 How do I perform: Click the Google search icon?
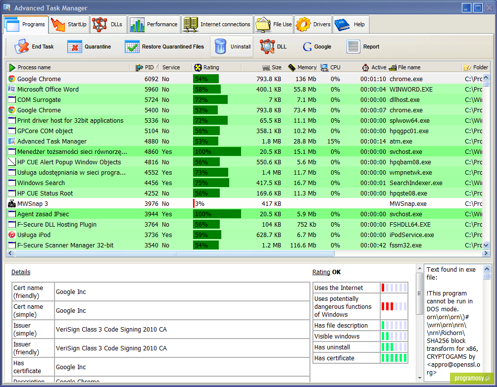click(307, 47)
